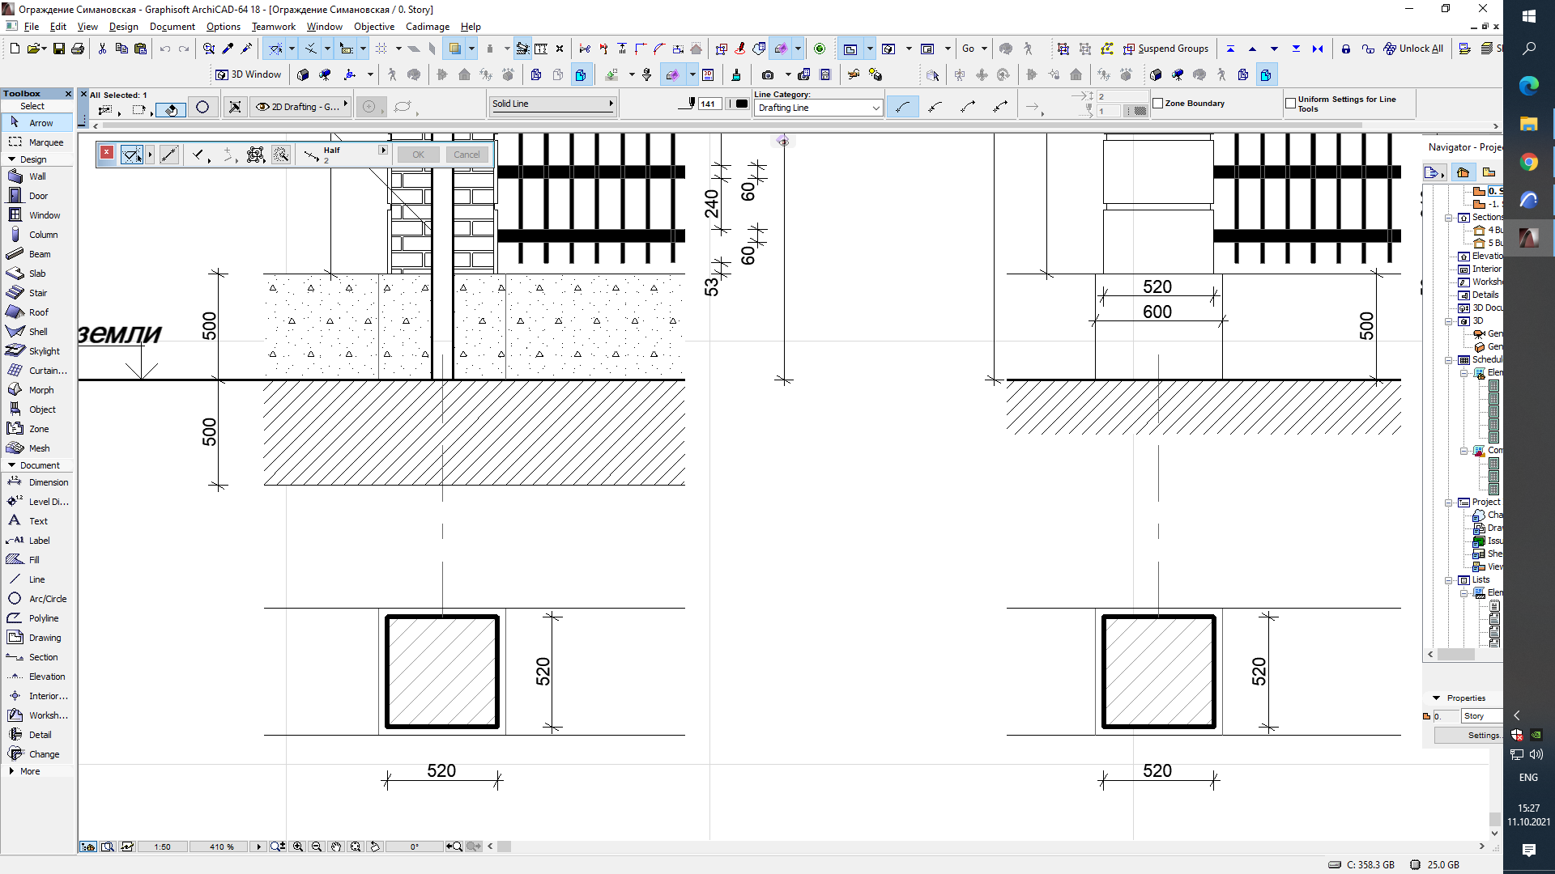The image size is (1555, 874).
Task: Open the 2D Drafting layer dropdown
Action: click(x=300, y=107)
